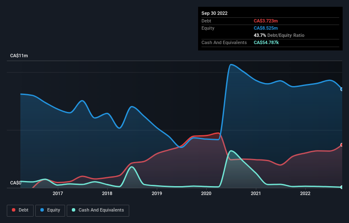349x223 pixels.
Task: Click the 43.7% Debt/Equity Ratio text
Action: pyautogui.click(x=279, y=35)
